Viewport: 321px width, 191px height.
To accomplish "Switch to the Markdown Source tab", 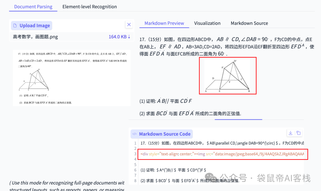I will pos(249,23).
